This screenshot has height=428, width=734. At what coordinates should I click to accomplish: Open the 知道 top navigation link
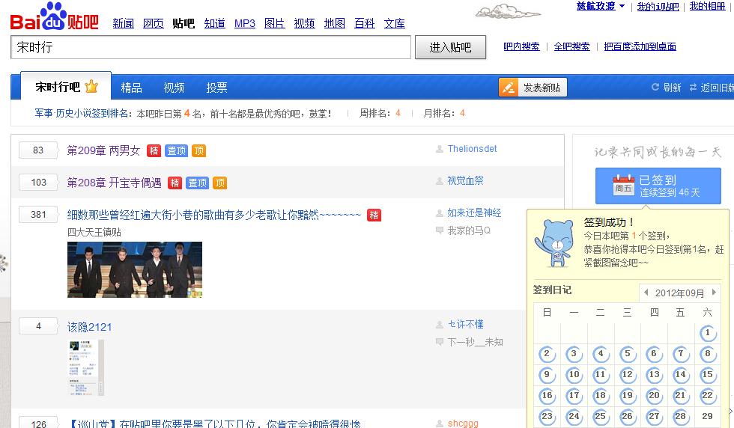pos(214,23)
